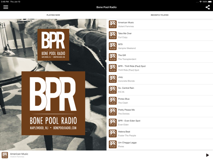
Task: Select 'M79' song title
Action: coord(120,44)
